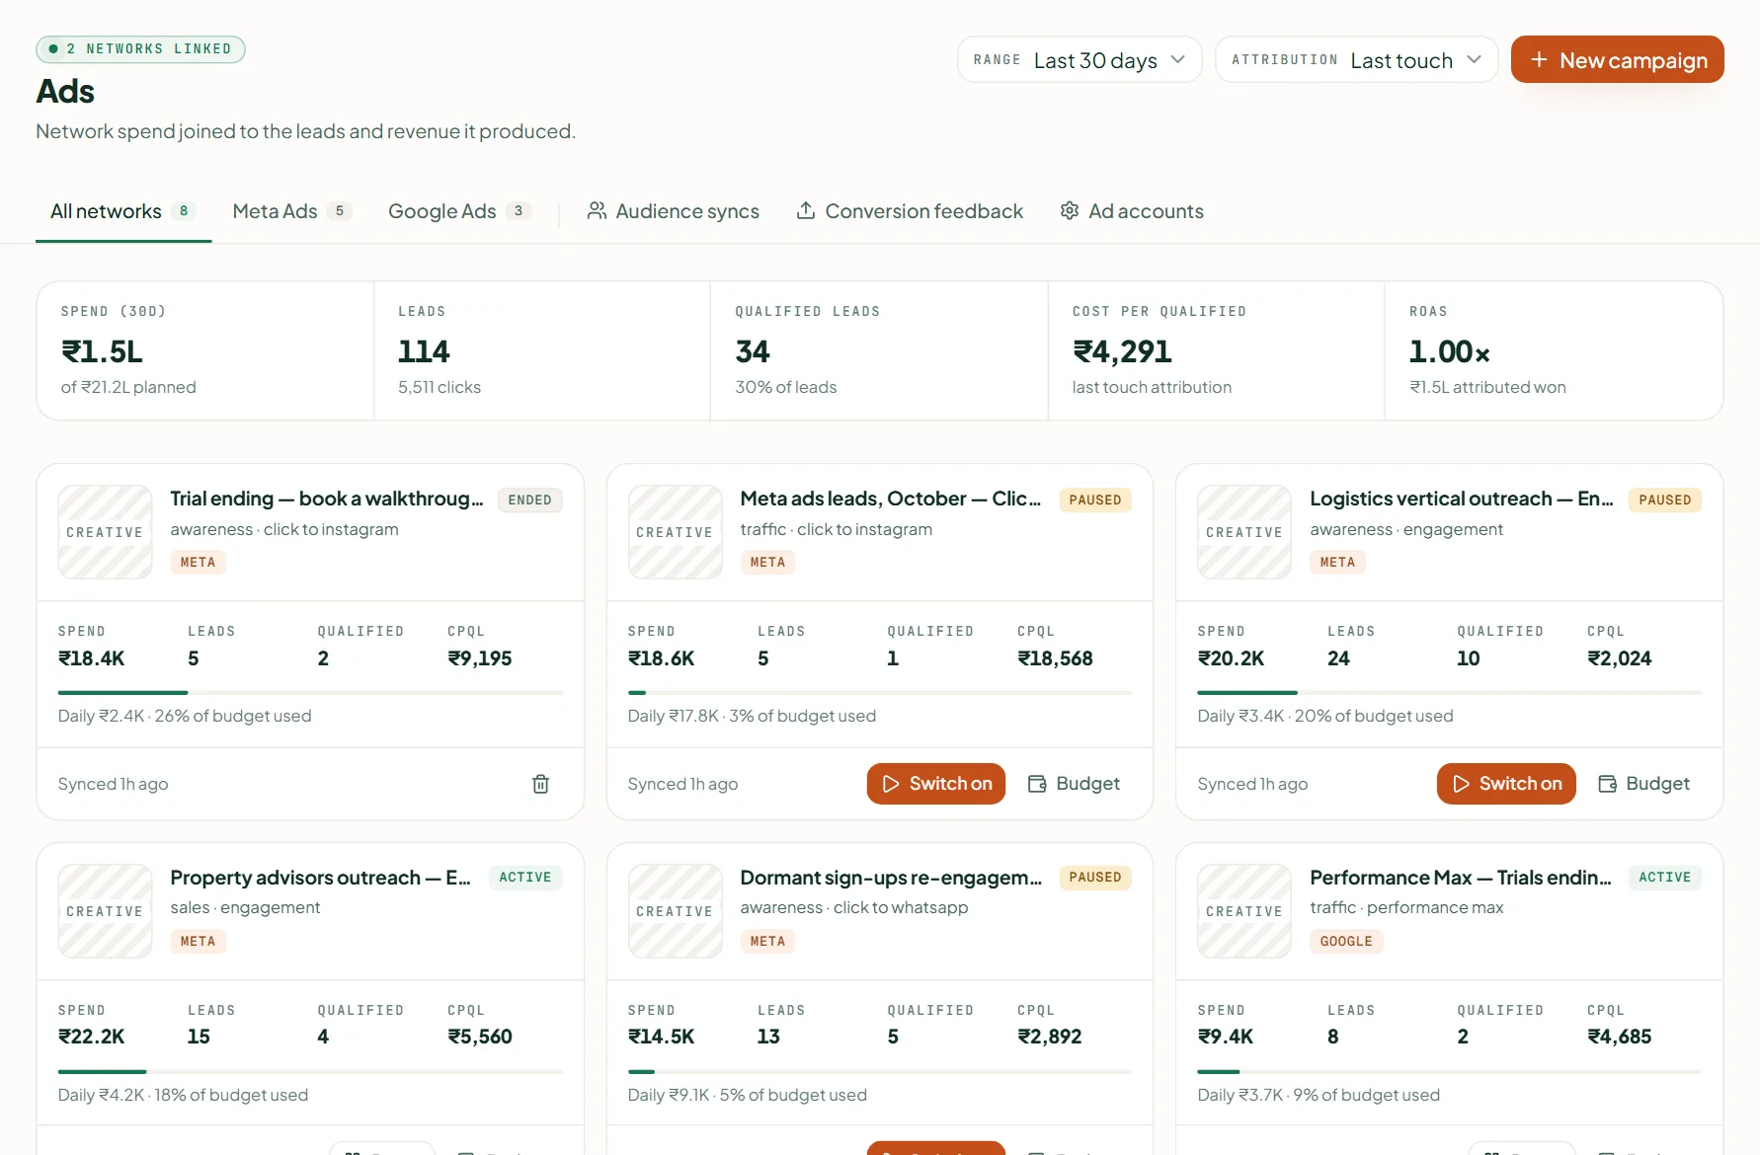Viewport: 1760px width, 1155px height.
Task: Open Budget for Meta ads leads, October
Action: pyautogui.click(x=1074, y=784)
